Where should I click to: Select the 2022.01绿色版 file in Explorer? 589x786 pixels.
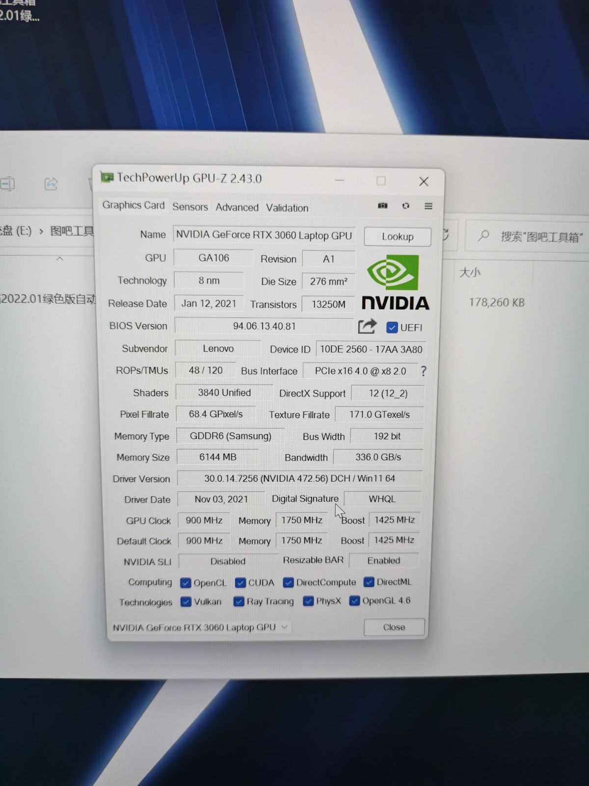pyautogui.click(x=48, y=299)
